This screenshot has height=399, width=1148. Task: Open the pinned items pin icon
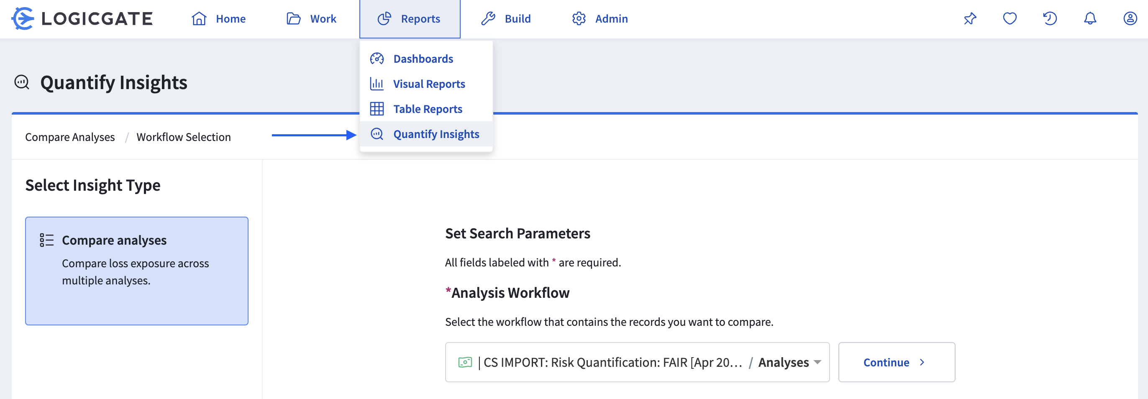coord(970,19)
